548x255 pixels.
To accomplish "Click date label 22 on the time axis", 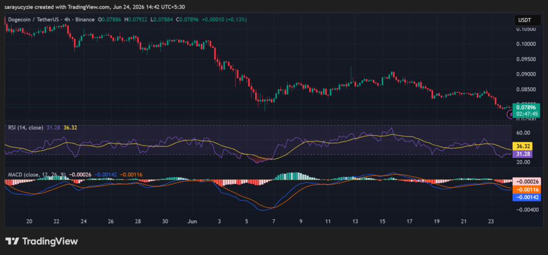I will tap(57, 221).
